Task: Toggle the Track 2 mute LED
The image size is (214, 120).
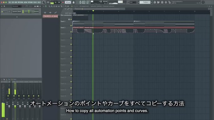Action: [71, 26]
